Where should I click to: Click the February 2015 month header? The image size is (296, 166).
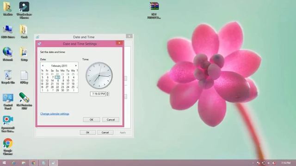coord(59,66)
